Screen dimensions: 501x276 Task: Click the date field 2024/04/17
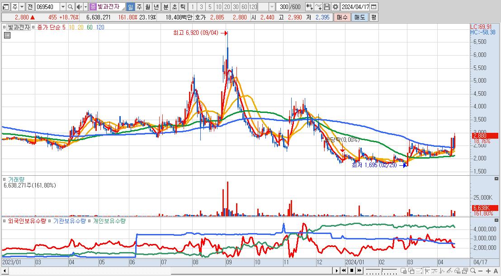[355, 7]
